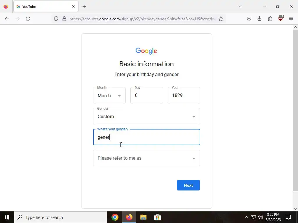The width and height of the screenshot is (298, 223).
Task: Expand the Month dropdown showing March
Action: tap(109, 95)
